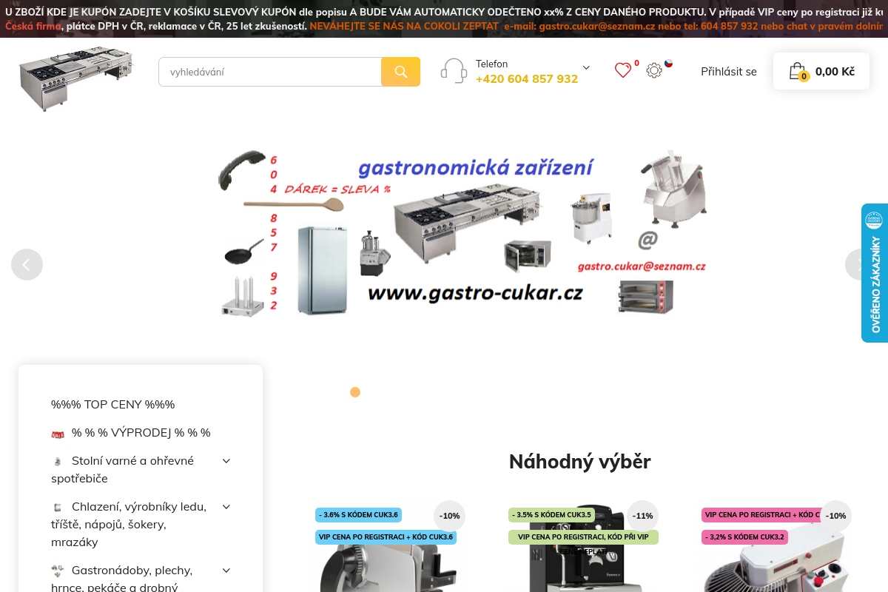Expand Stolní varné a ohřevné spotřebiče category

(x=226, y=461)
